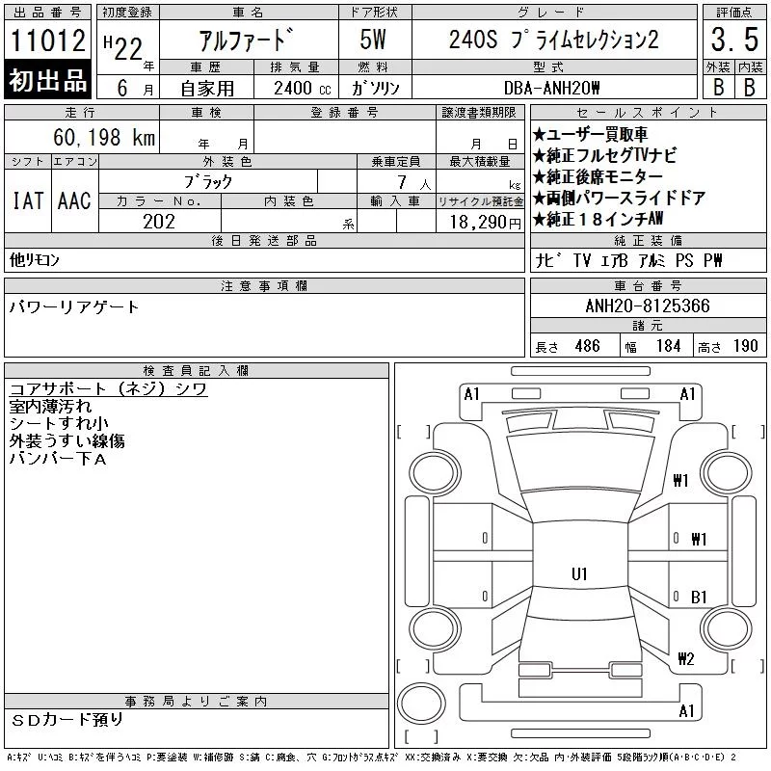Click the model code DBA-ANH20W
This screenshot has width=771, height=771.
click(551, 88)
